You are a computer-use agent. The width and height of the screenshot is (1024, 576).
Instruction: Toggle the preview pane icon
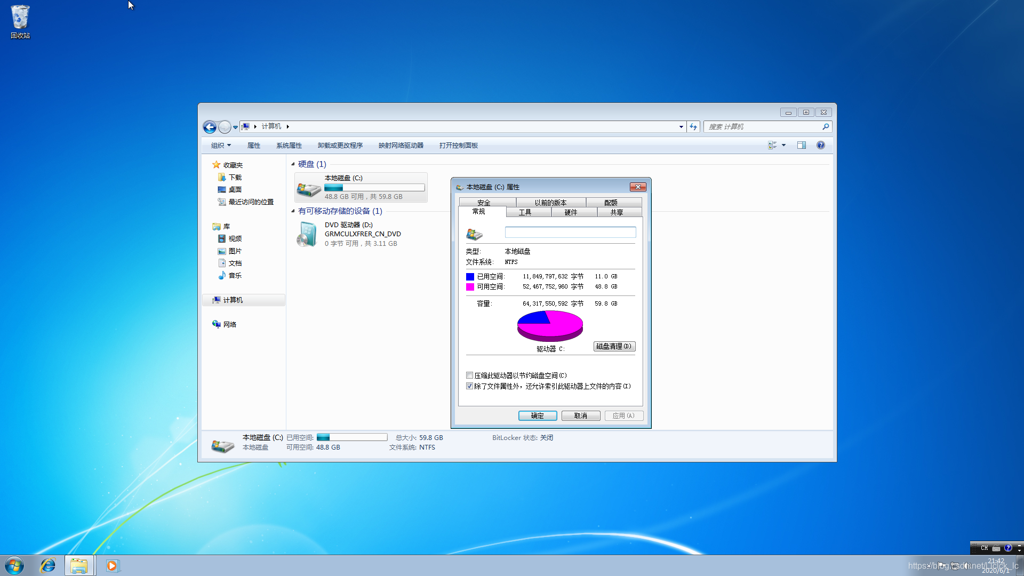(x=801, y=145)
